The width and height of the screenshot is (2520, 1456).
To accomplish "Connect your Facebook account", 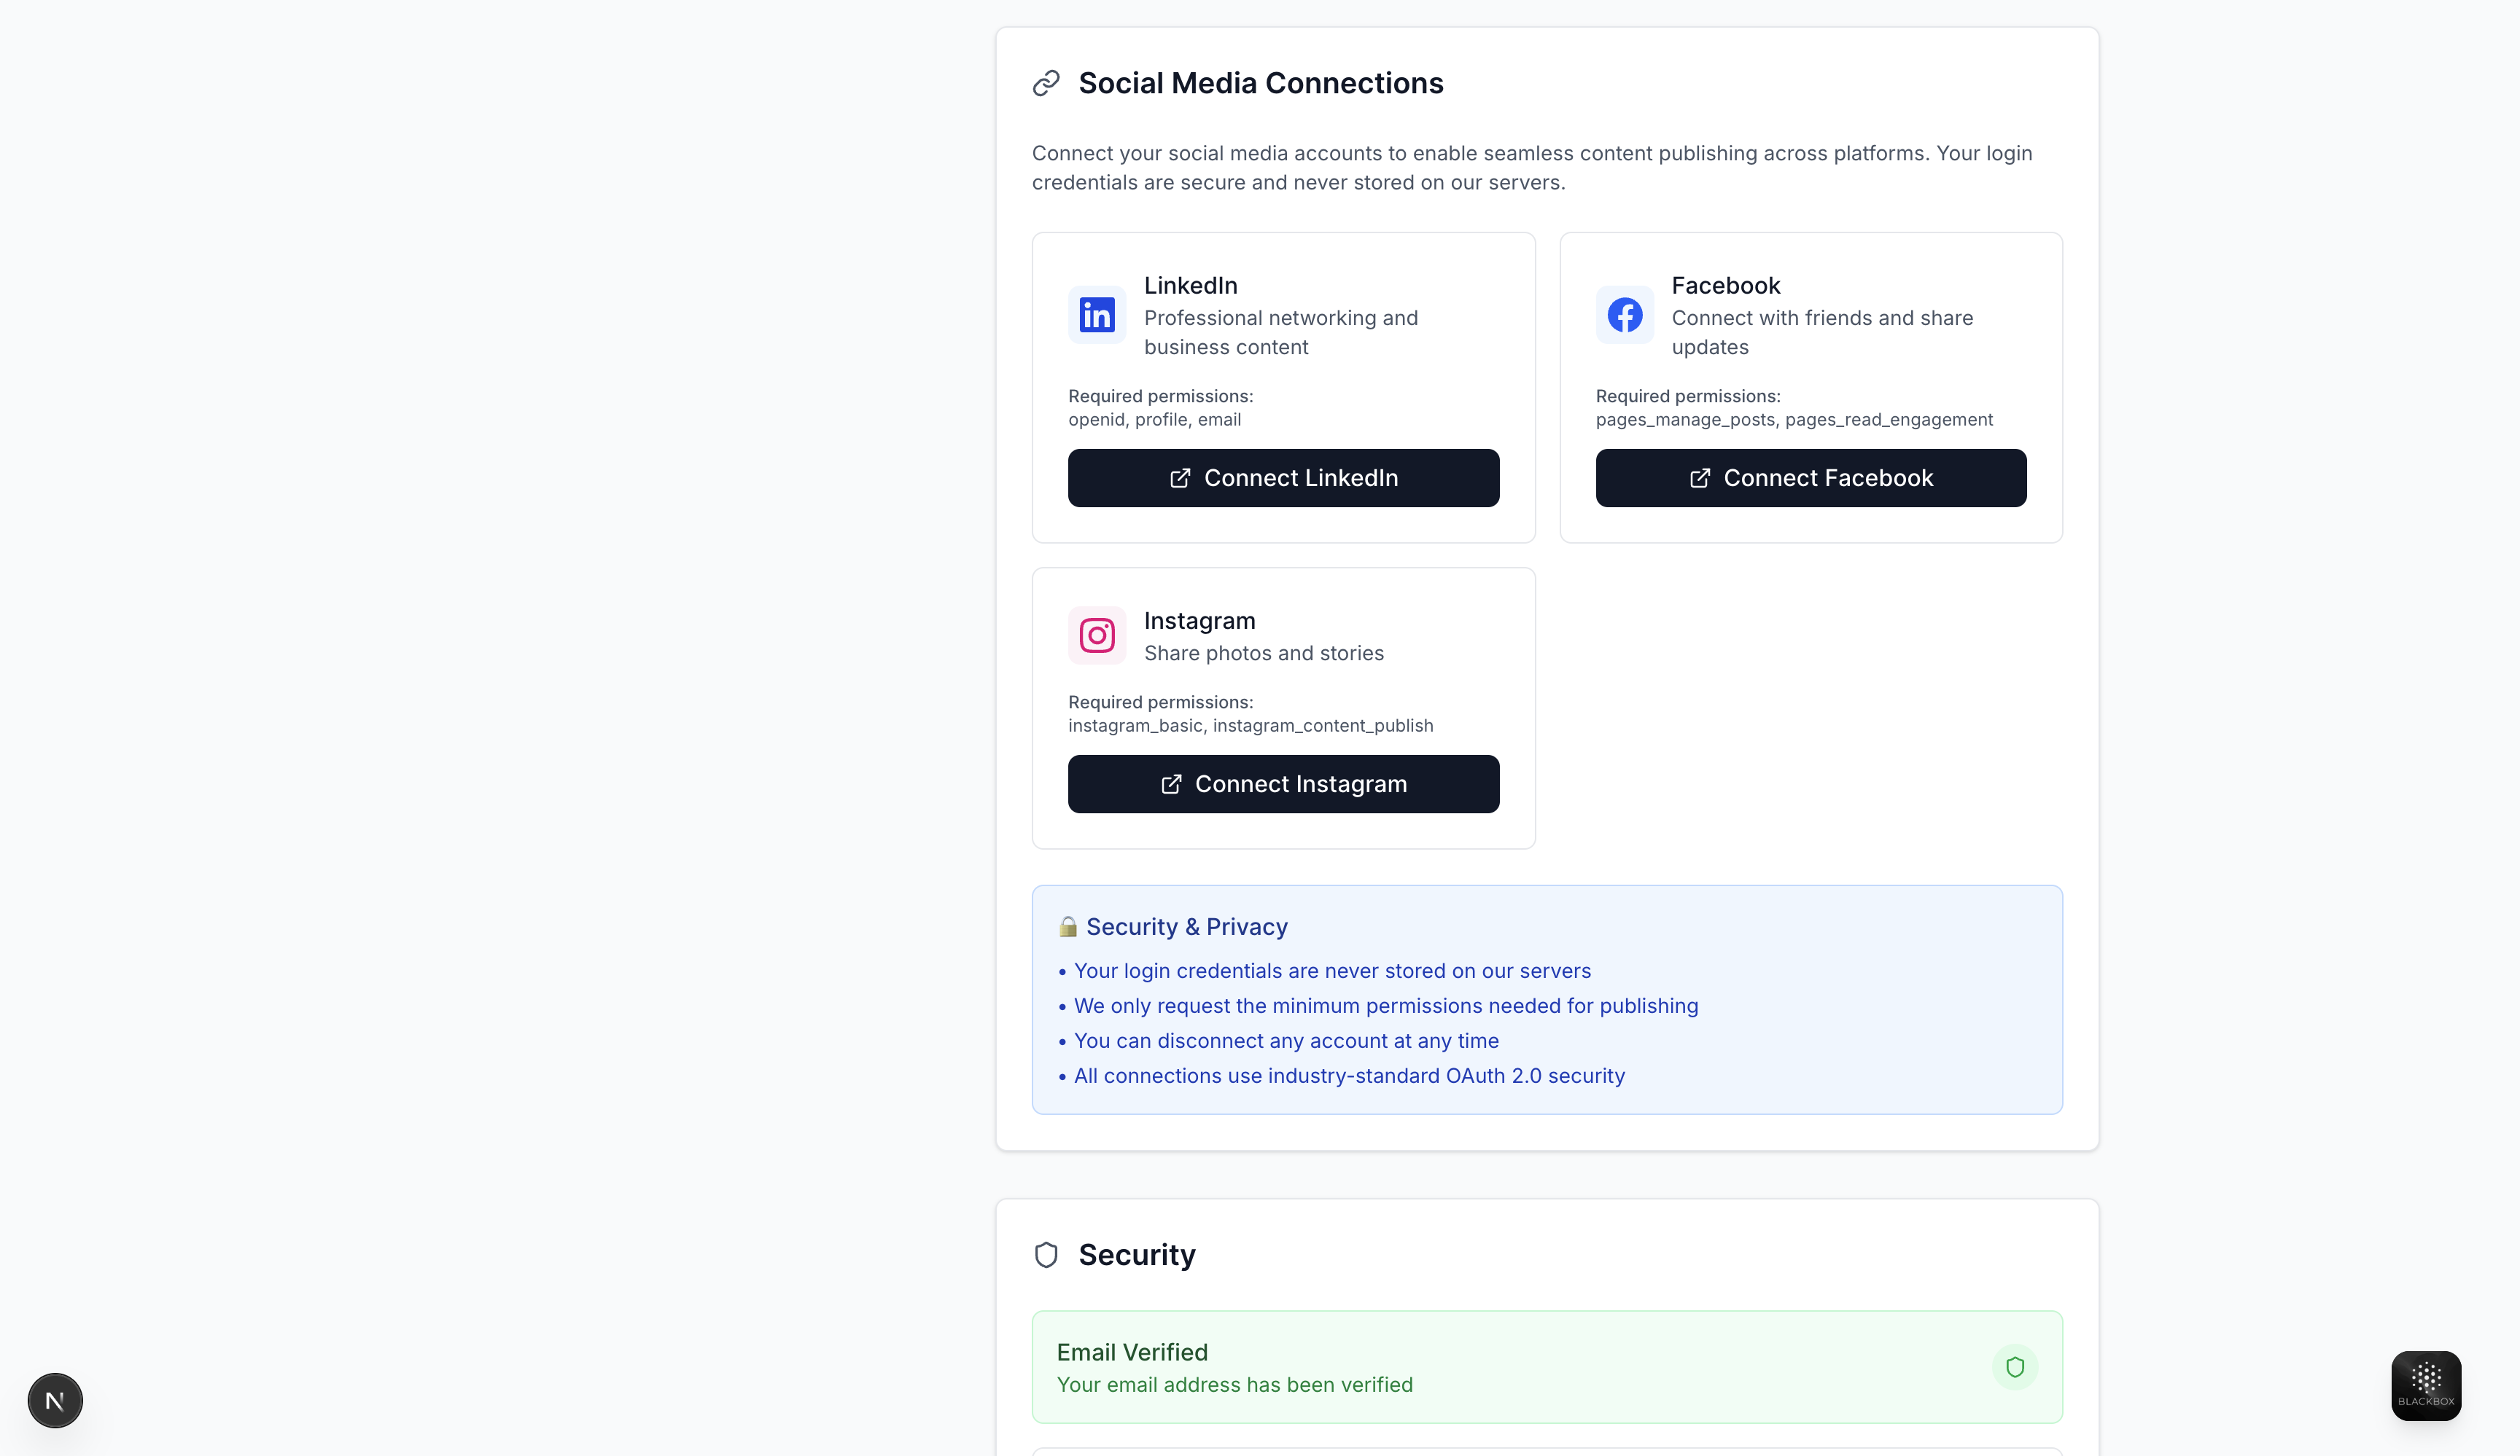I will (x=1810, y=477).
